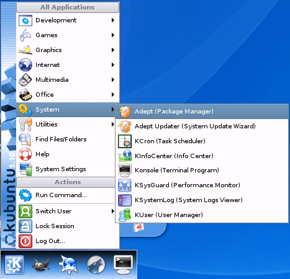Click the KUser people icon

point(125,215)
